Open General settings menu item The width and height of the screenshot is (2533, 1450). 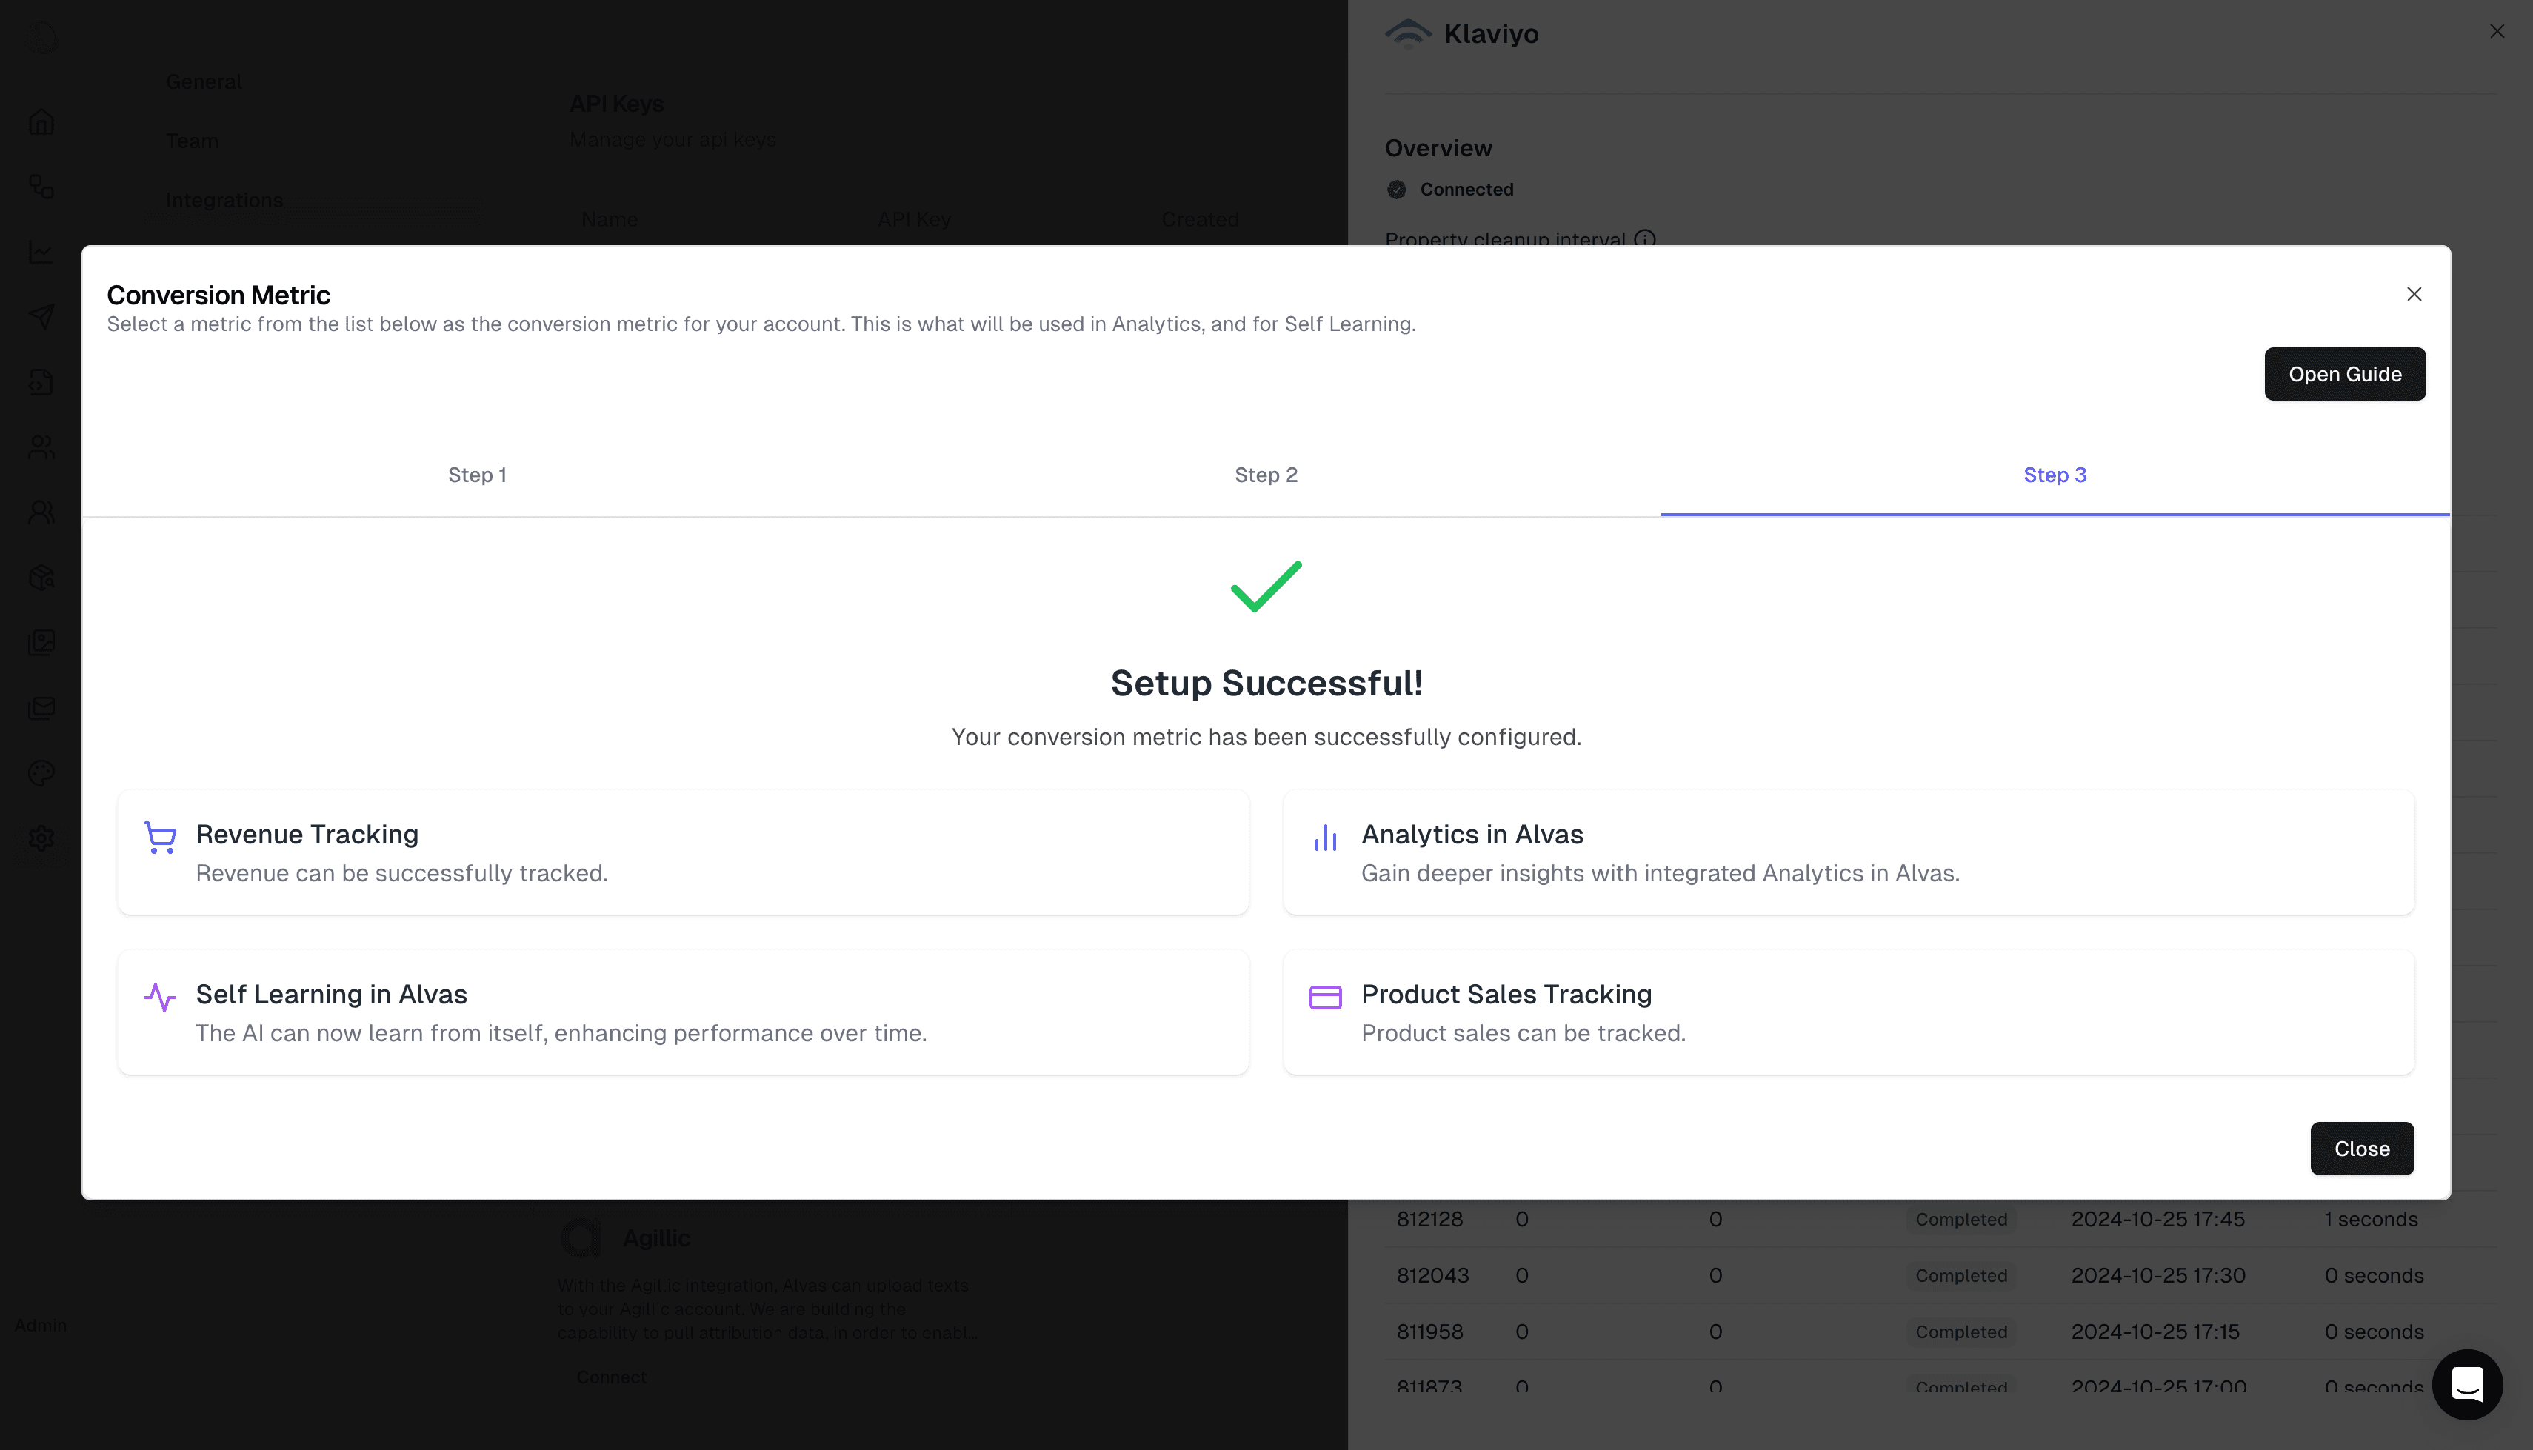click(x=203, y=81)
